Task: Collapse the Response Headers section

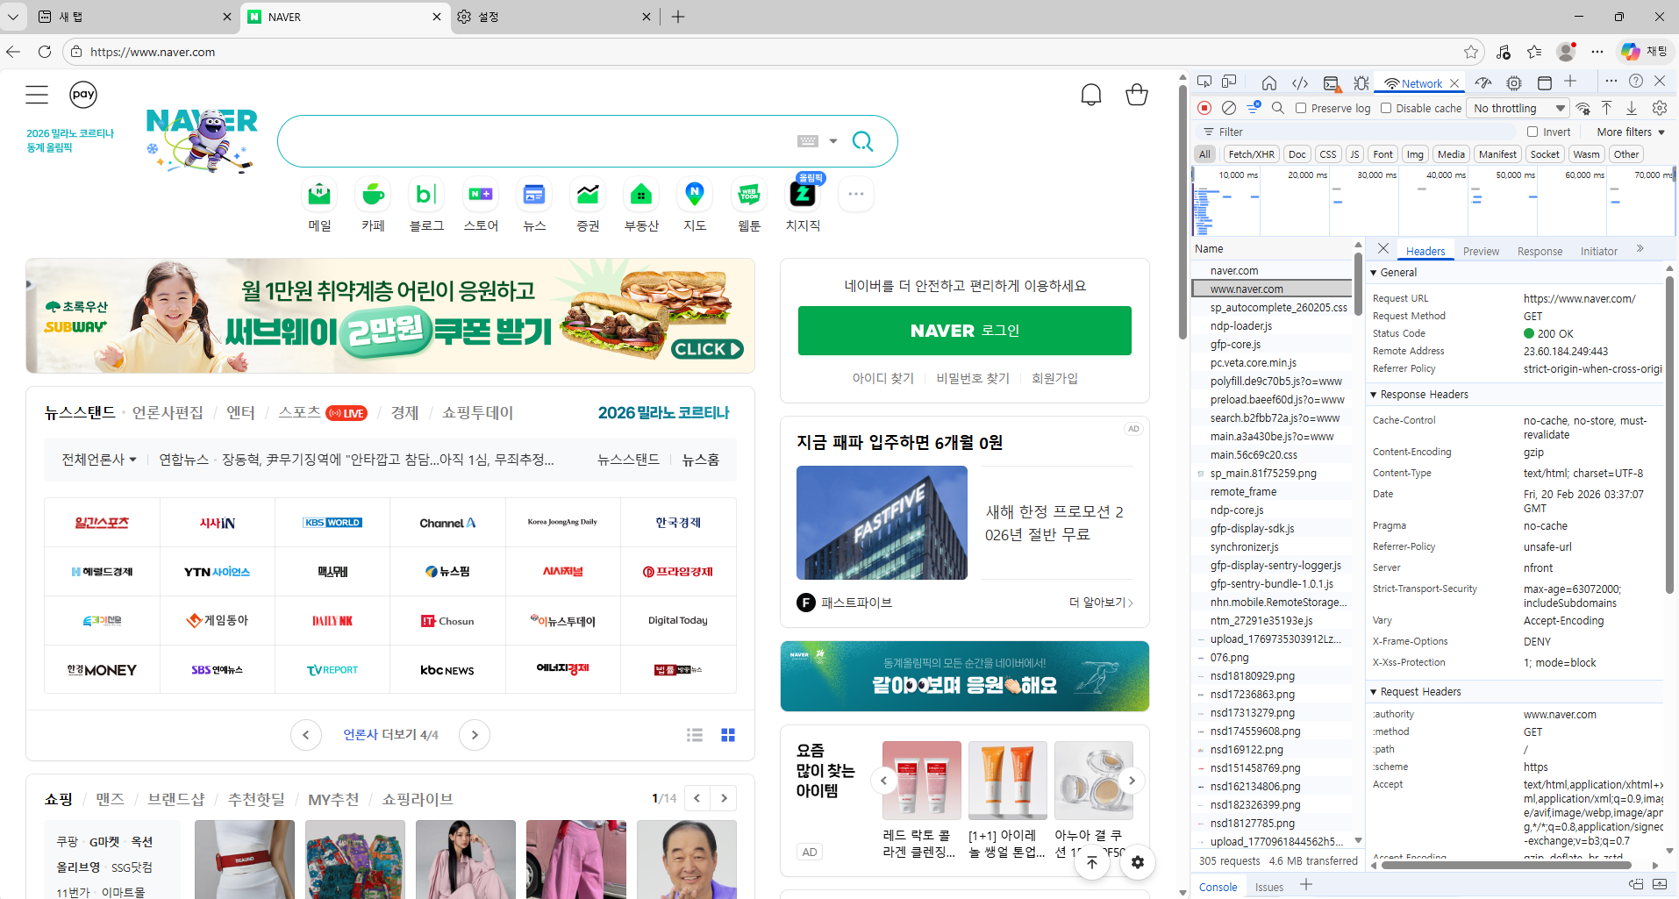Action: click(1374, 395)
